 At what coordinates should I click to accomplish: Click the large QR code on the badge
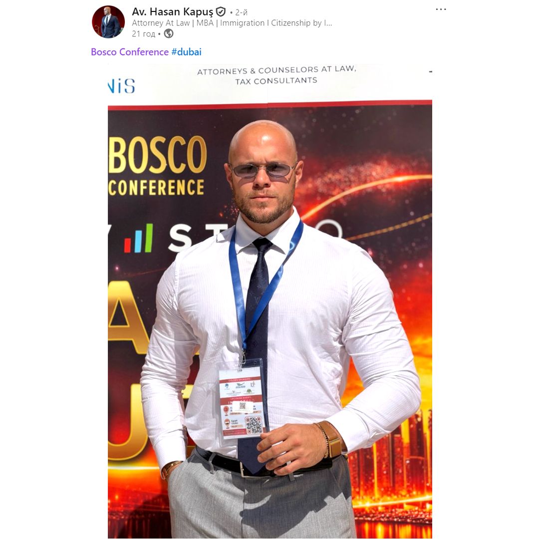(254, 425)
